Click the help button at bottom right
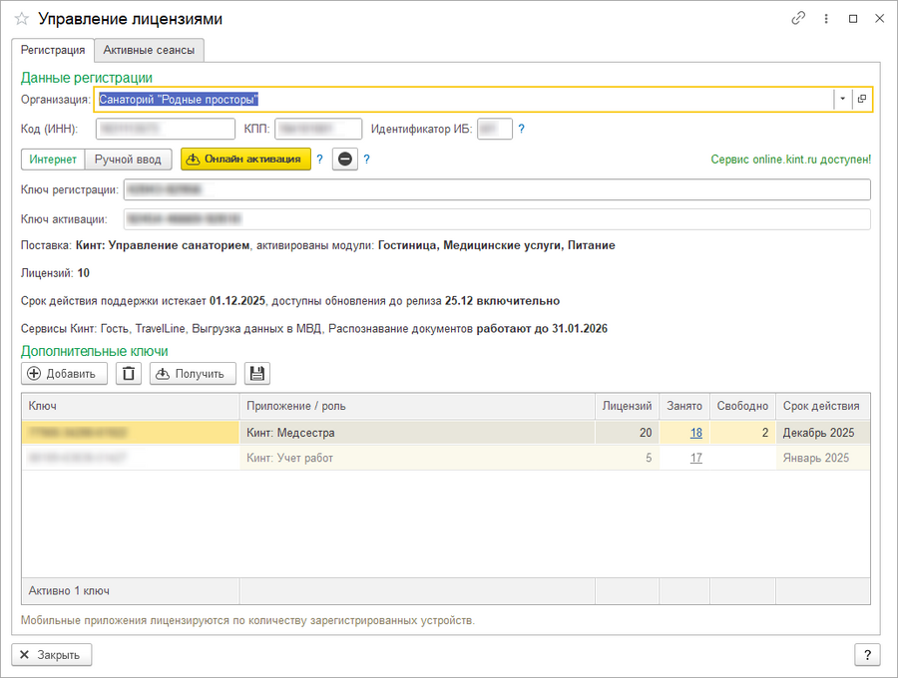This screenshot has height=678, width=898. pos(867,654)
